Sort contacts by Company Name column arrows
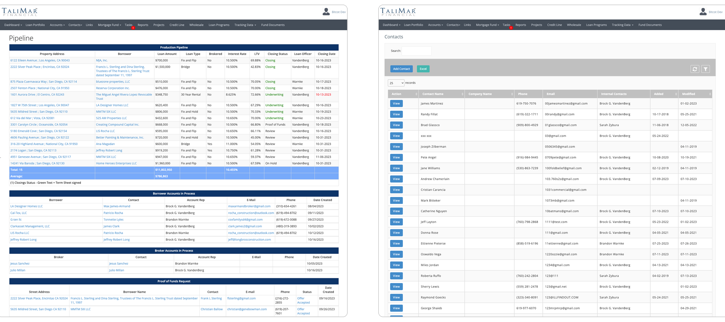Screen dimensions: 725x322 point(512,94)
